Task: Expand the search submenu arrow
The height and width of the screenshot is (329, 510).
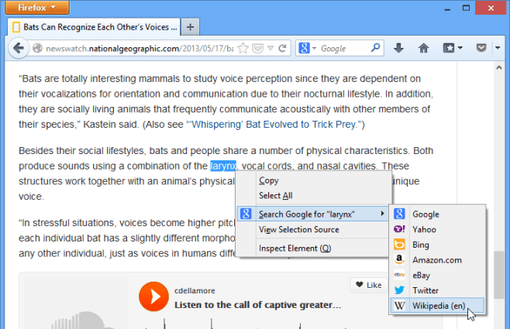Action: click(x=383, y=214)
